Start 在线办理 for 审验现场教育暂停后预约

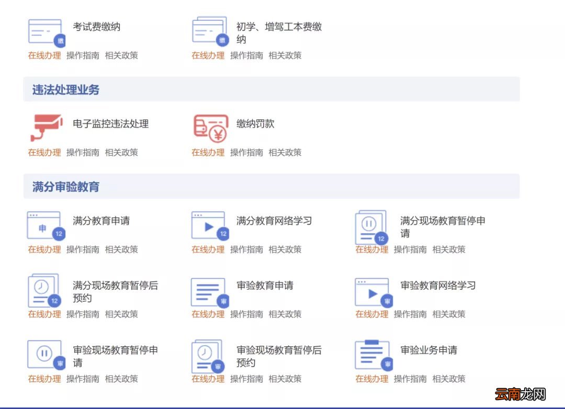point(208,379)
